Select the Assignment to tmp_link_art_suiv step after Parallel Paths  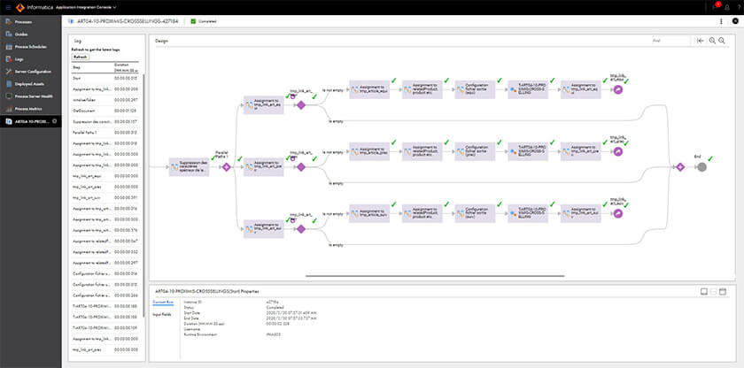(264, 229)
